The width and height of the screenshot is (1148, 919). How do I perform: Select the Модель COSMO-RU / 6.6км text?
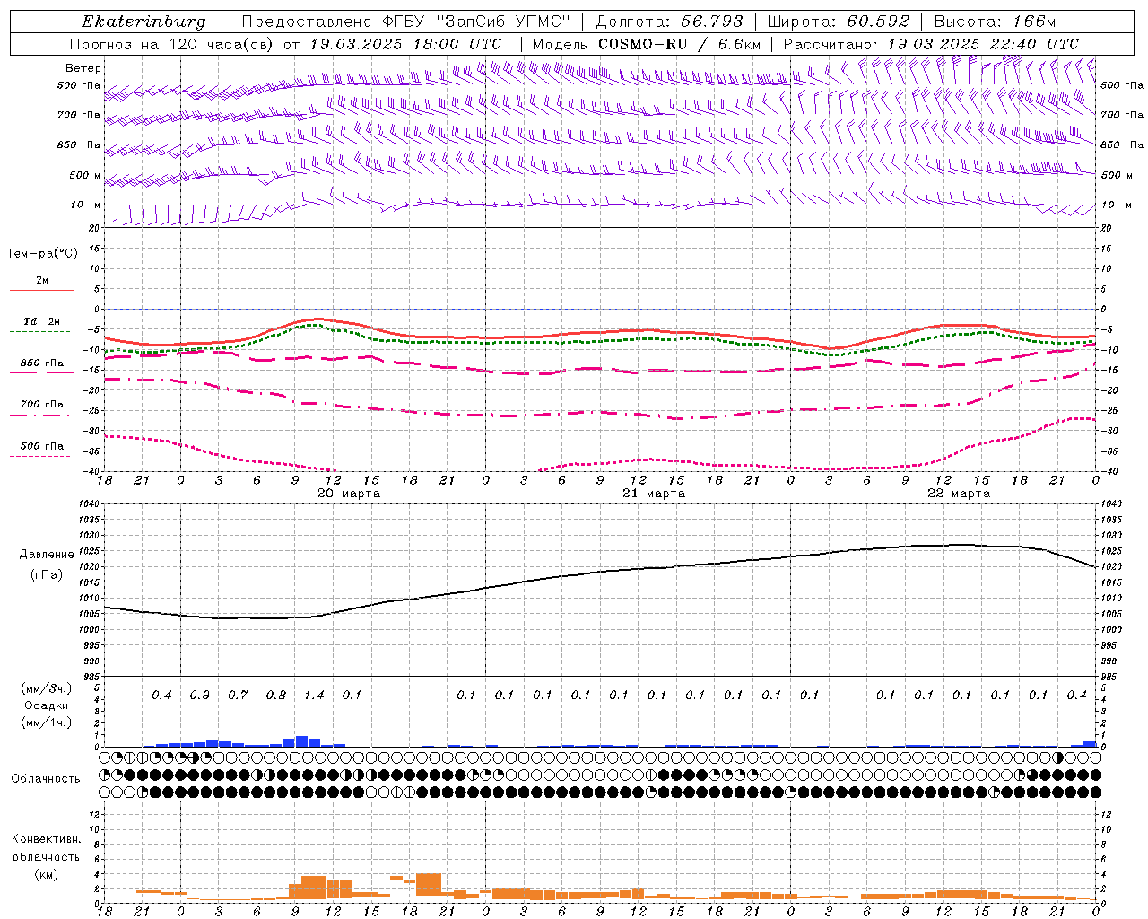(646, 44)
